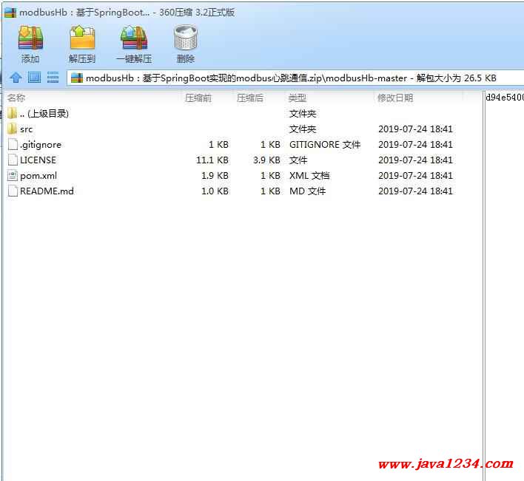Click pom.xml size 1.9 KB cell
The height and width of the screenshot is (481, 524).
pos(215,176)
